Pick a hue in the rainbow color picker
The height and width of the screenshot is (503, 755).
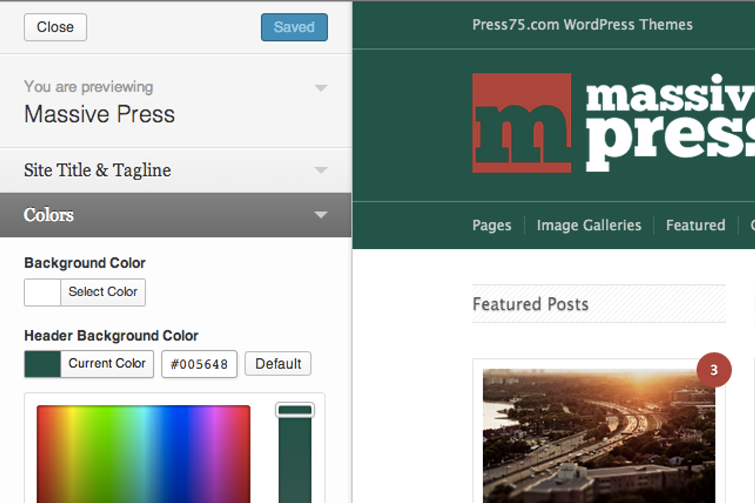(x=143, y=454)
